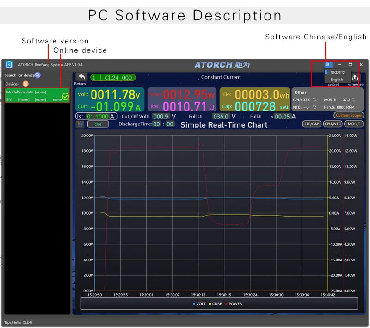Click the Tips:Hello CL24! status text
Viewport: 370px width, 328px height.
click(x=18, y=322)
